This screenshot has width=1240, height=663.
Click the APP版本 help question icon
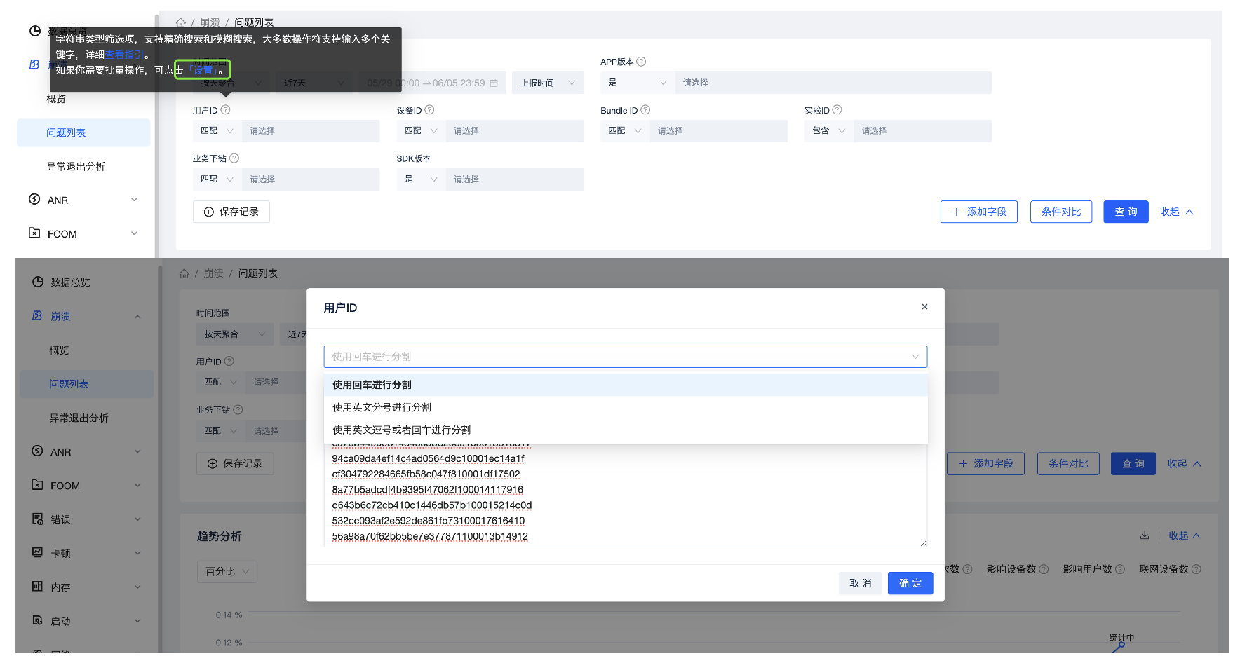tap(641, 62)
